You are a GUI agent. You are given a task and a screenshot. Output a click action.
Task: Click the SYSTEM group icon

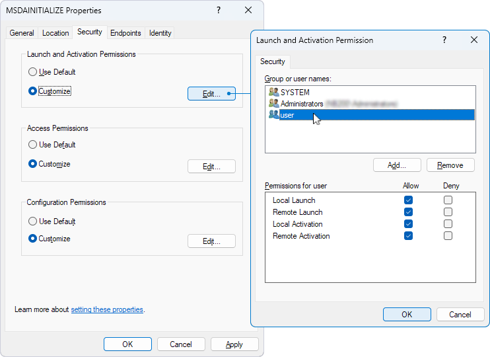tap(274, 92)
